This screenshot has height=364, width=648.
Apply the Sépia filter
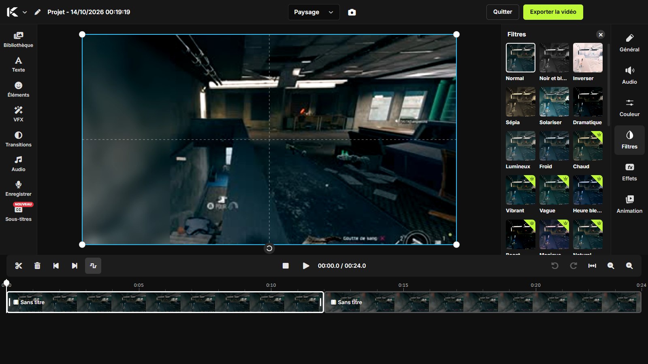tap(520, 102)
